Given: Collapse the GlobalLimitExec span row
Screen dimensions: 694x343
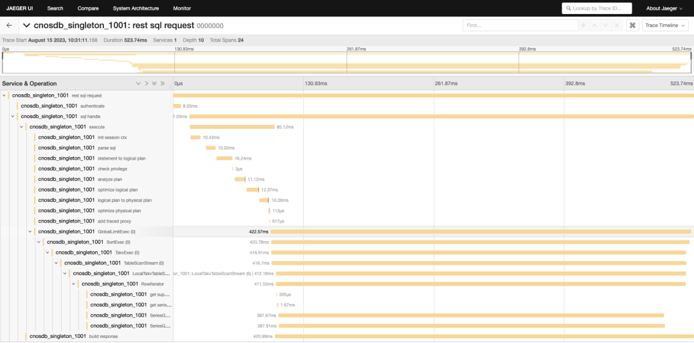Looking at the screenshot, I should (x=30, y=231).
